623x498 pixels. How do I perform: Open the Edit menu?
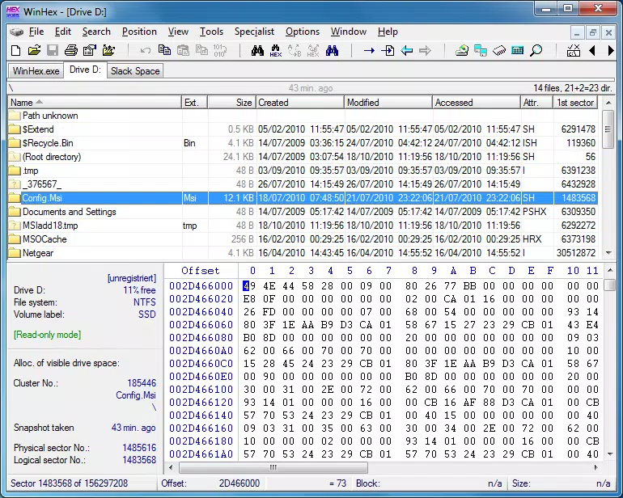pyautogui.click(x=63, y=32)
